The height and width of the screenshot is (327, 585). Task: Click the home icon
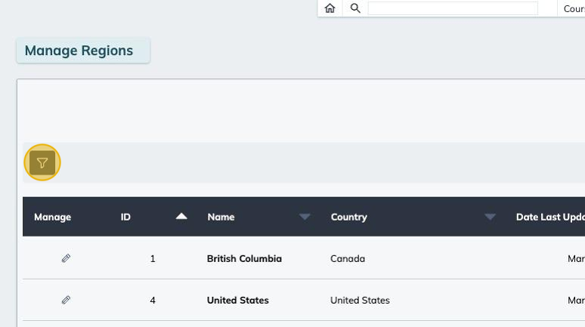330,8
